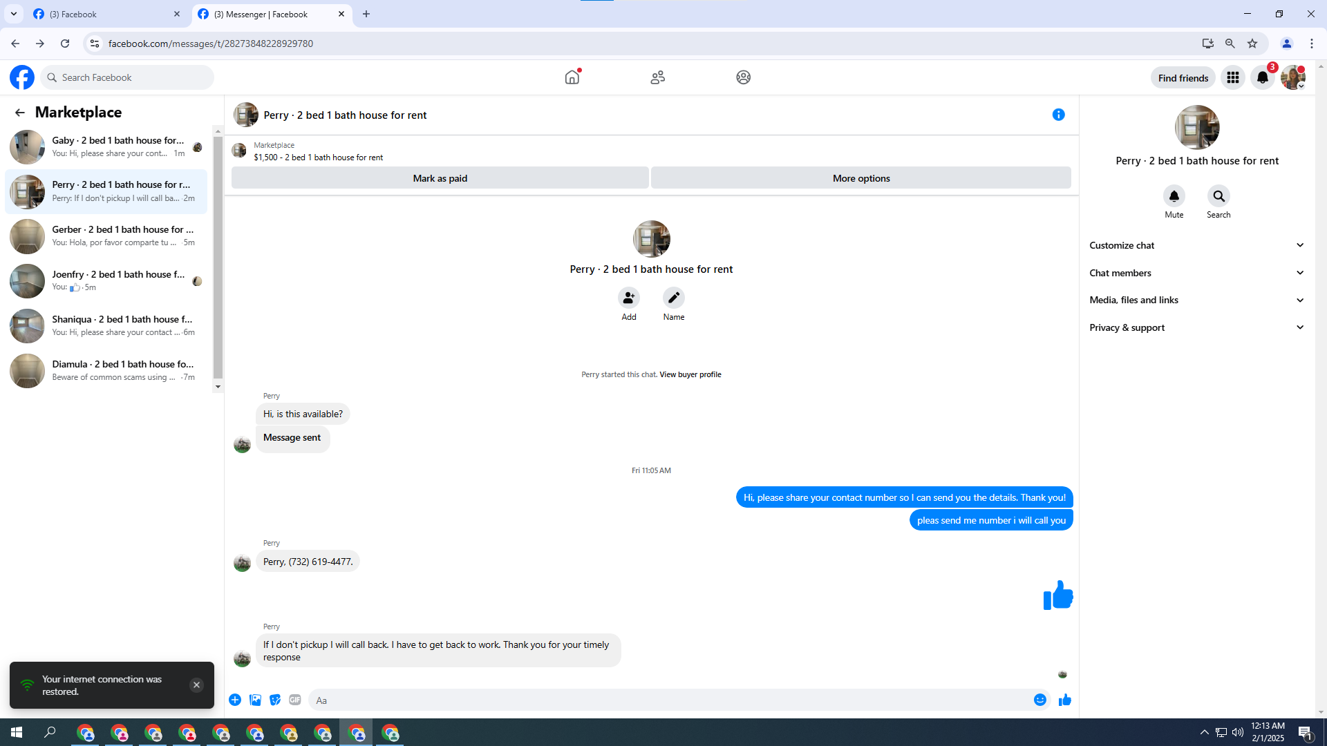Choose a GIF in composer
Screen dimensions: 1327x746
295,700
